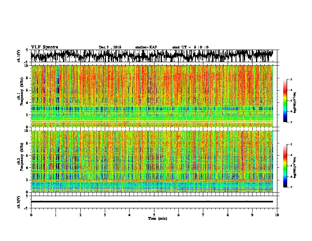Viewport: 312px width, 241px height.
Task: Click the time axis tick label "0"
Action: 31,215
